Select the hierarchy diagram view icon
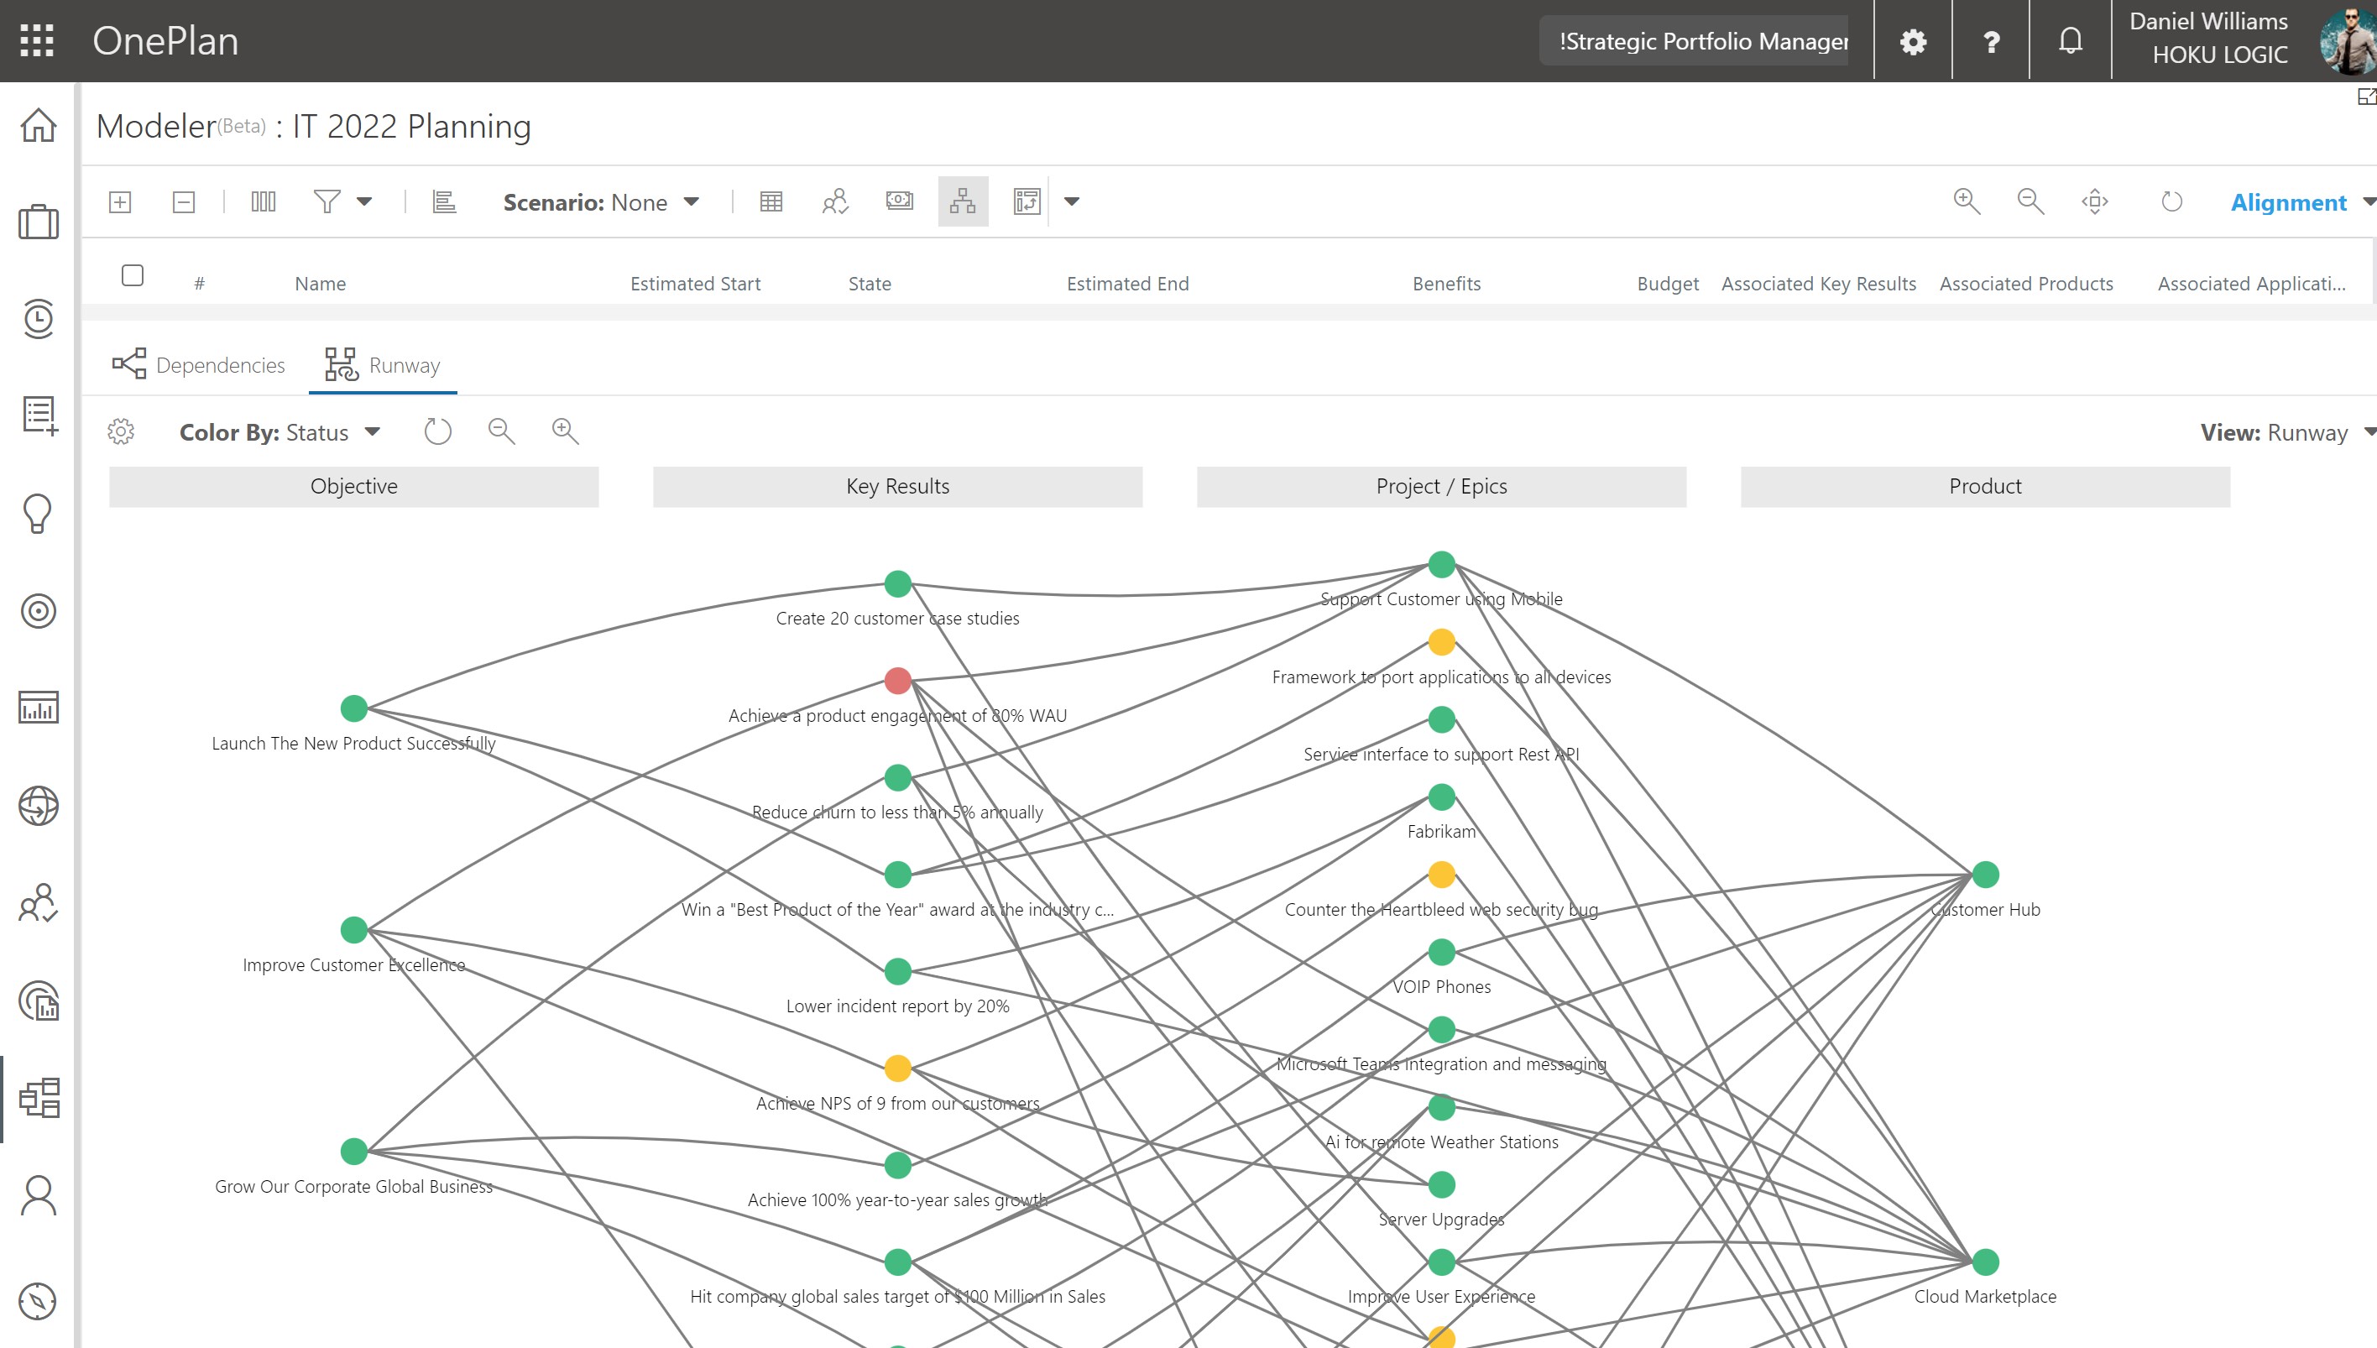Screen dimensions: 2377x1348 tap(963, 201)
